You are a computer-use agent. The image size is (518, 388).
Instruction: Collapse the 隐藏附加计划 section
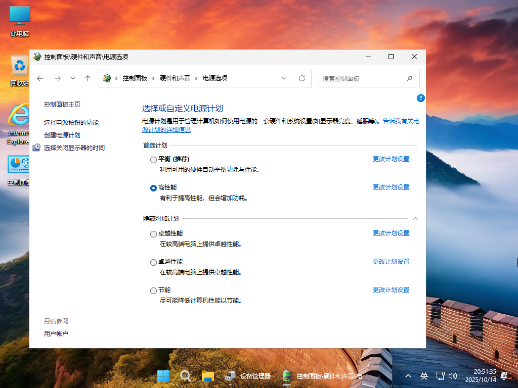point(415,218)
